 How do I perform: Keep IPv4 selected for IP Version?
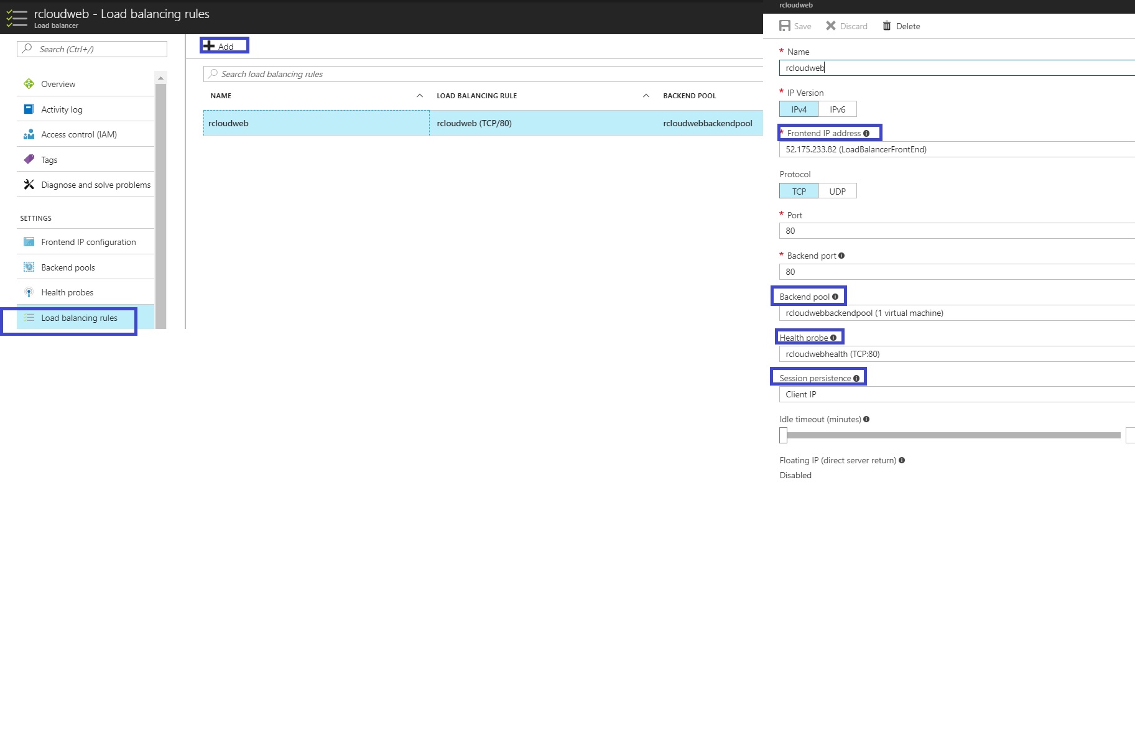(x=799, y=109)
